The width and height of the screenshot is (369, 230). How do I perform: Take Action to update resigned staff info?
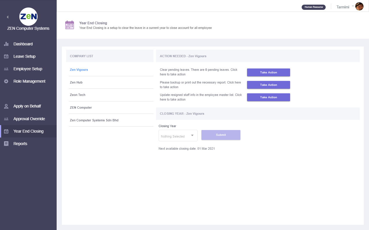(x=268, y=97)
